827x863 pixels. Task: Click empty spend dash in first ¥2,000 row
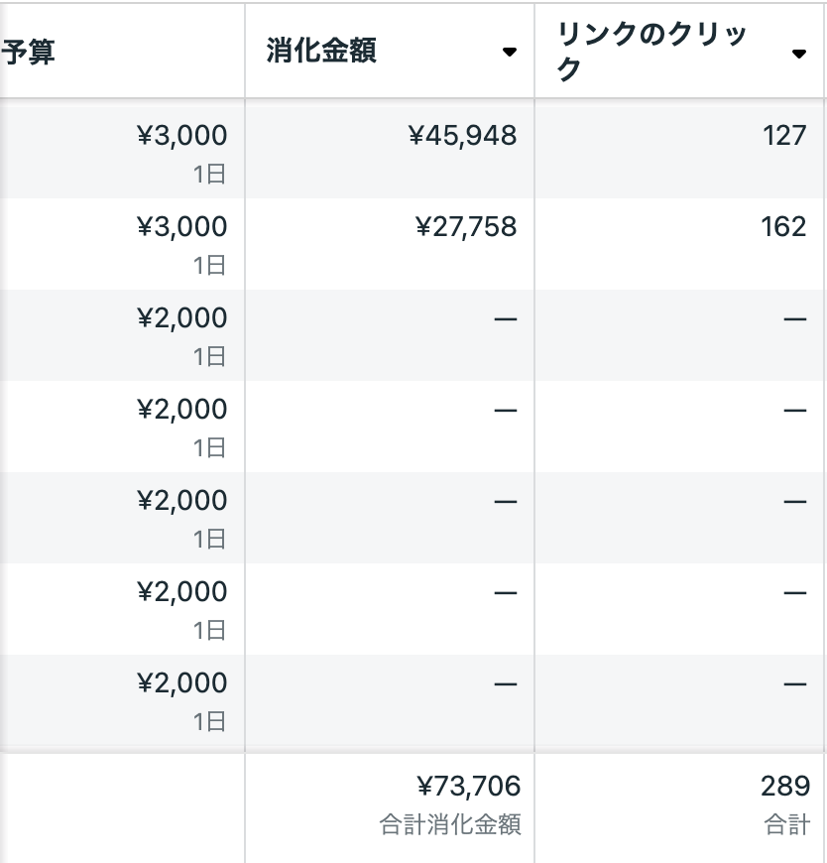click(x=505, y=318)
